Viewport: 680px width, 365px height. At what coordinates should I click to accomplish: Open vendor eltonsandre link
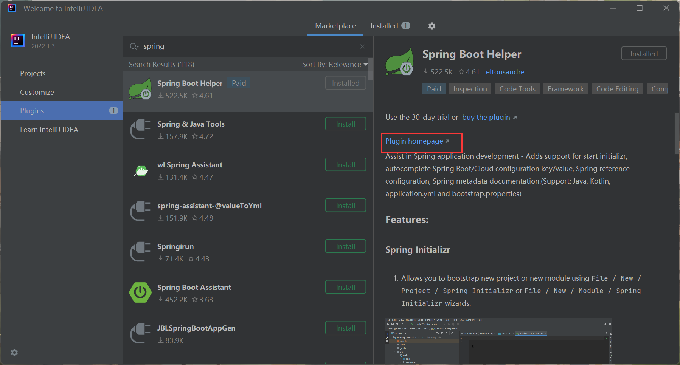tap(505, 72)
